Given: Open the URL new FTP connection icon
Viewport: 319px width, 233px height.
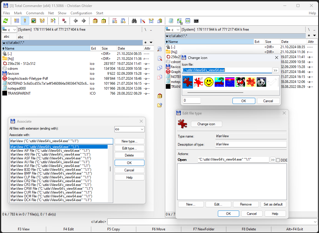Looking at the screenshot, I should pos(123,21).
